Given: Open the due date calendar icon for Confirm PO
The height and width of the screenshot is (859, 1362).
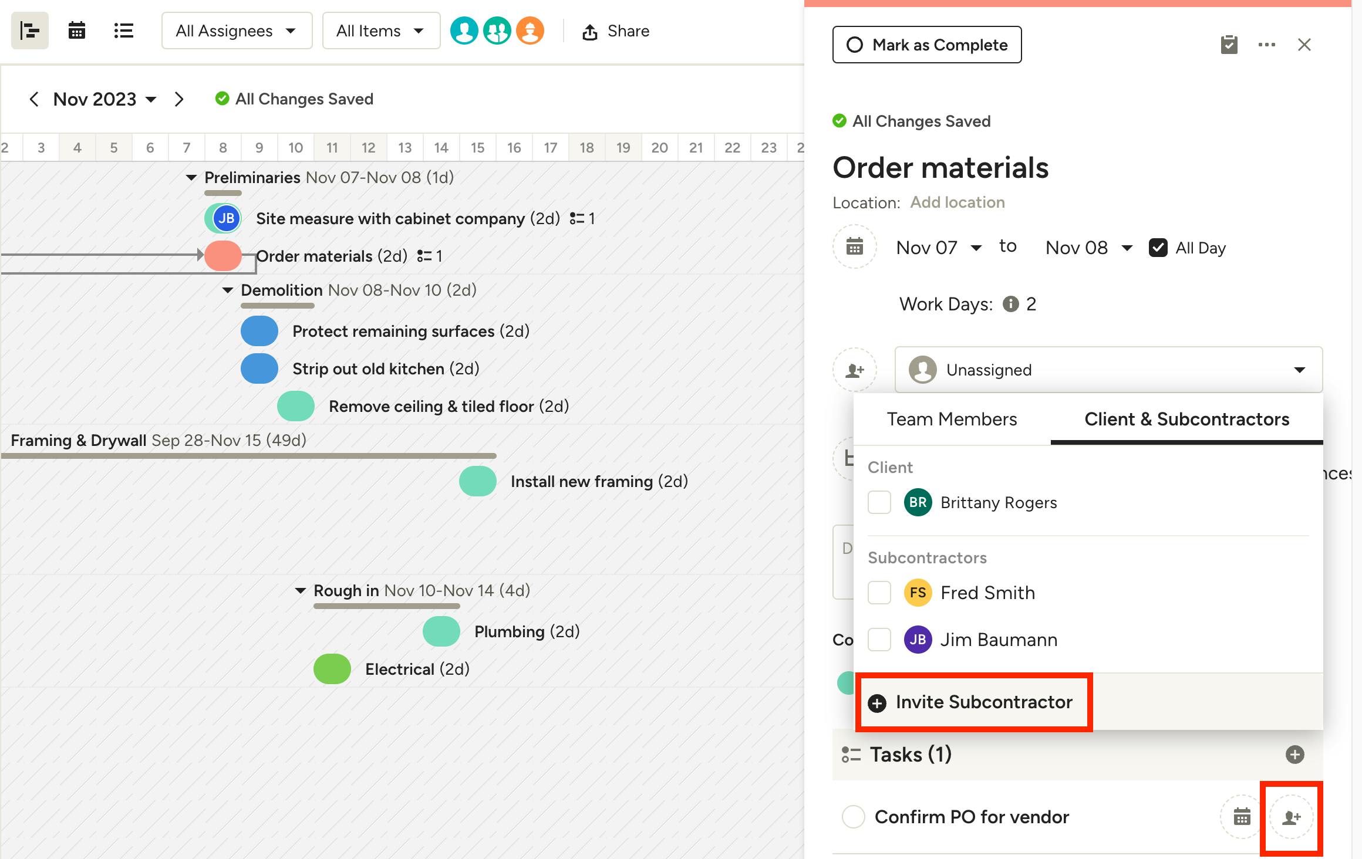Looking at the screenshot, I should click(x=1242, y=817).
